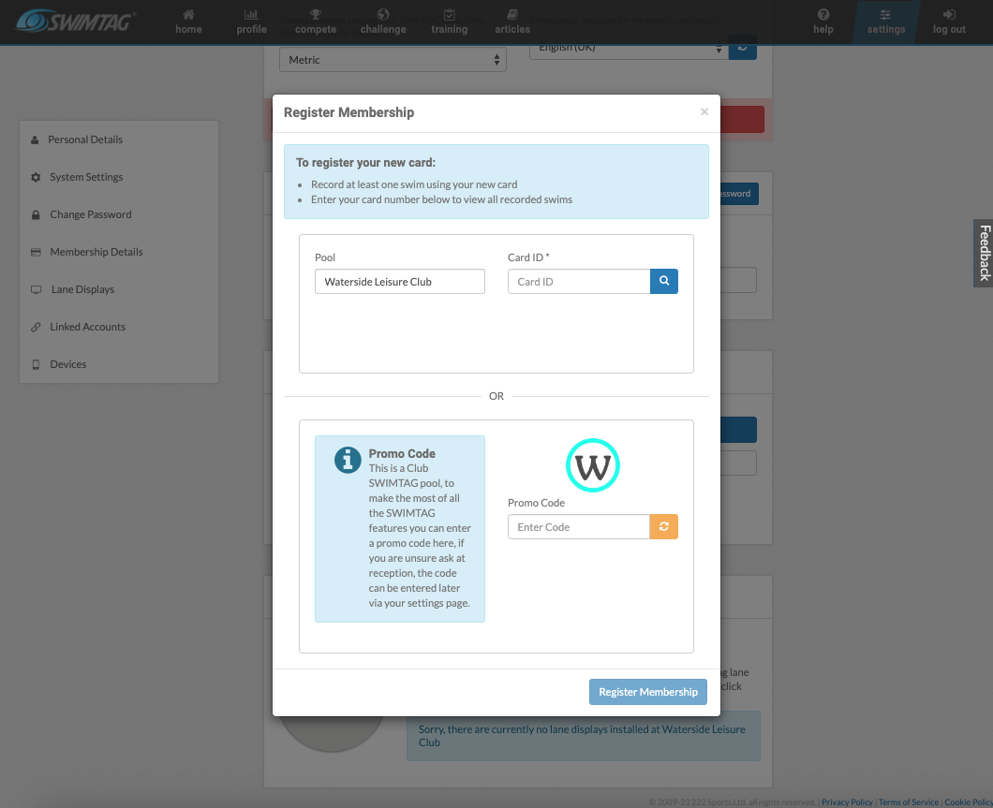Expand the Metric units dropdown
993x808 pixels.
(x=393, y=60)
